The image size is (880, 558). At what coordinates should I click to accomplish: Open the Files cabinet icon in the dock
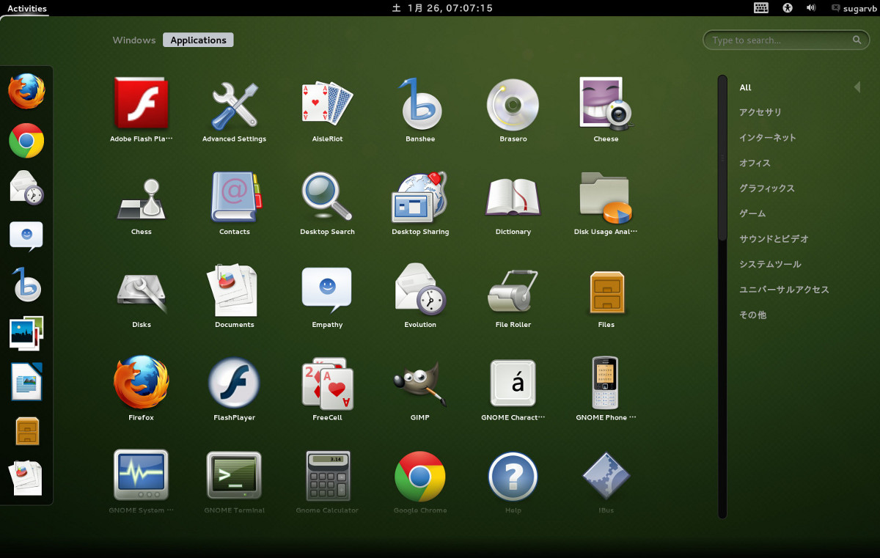(27, 431)
